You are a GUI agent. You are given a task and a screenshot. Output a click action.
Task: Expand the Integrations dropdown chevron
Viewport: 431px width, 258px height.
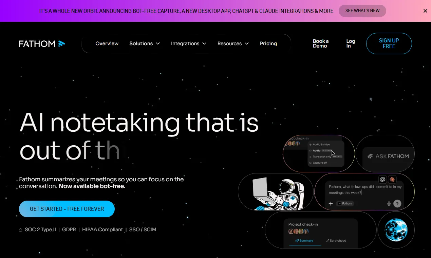coord(204,43)
